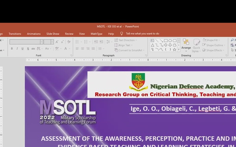Select Right Arrow block shape

[x=166, y=45]
